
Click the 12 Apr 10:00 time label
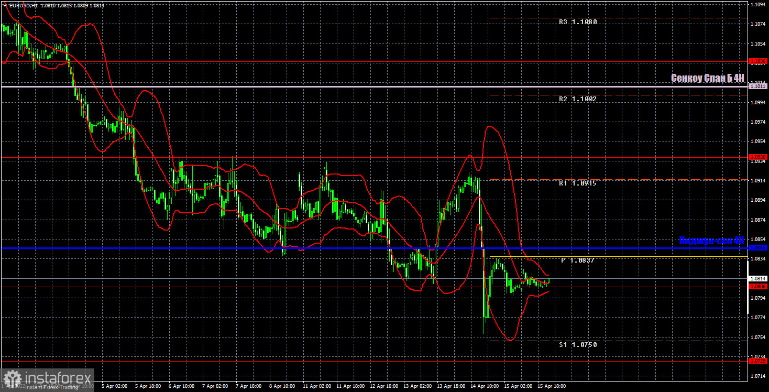coord(384,386)
